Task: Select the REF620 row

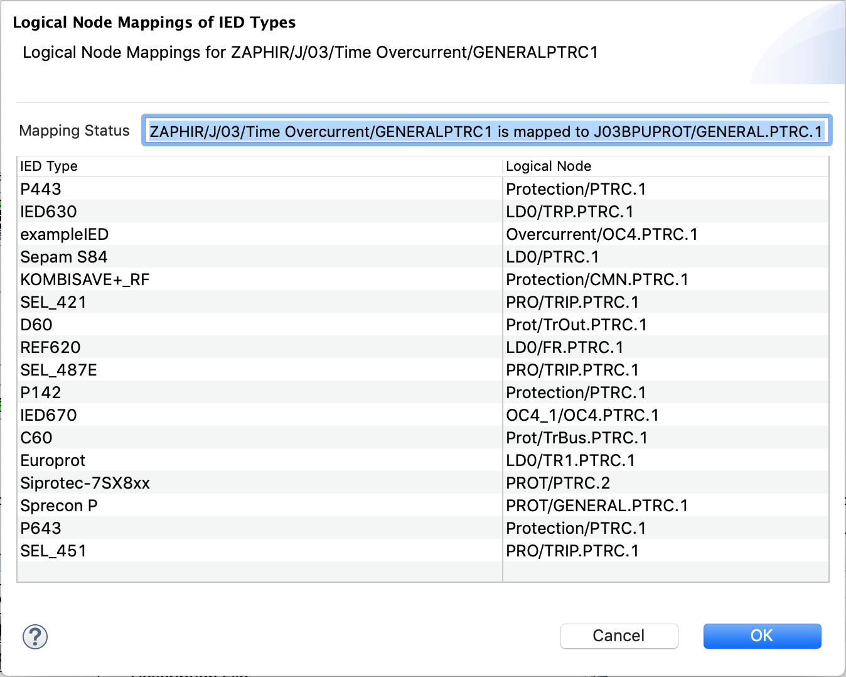Action: [x=50, y=347]
